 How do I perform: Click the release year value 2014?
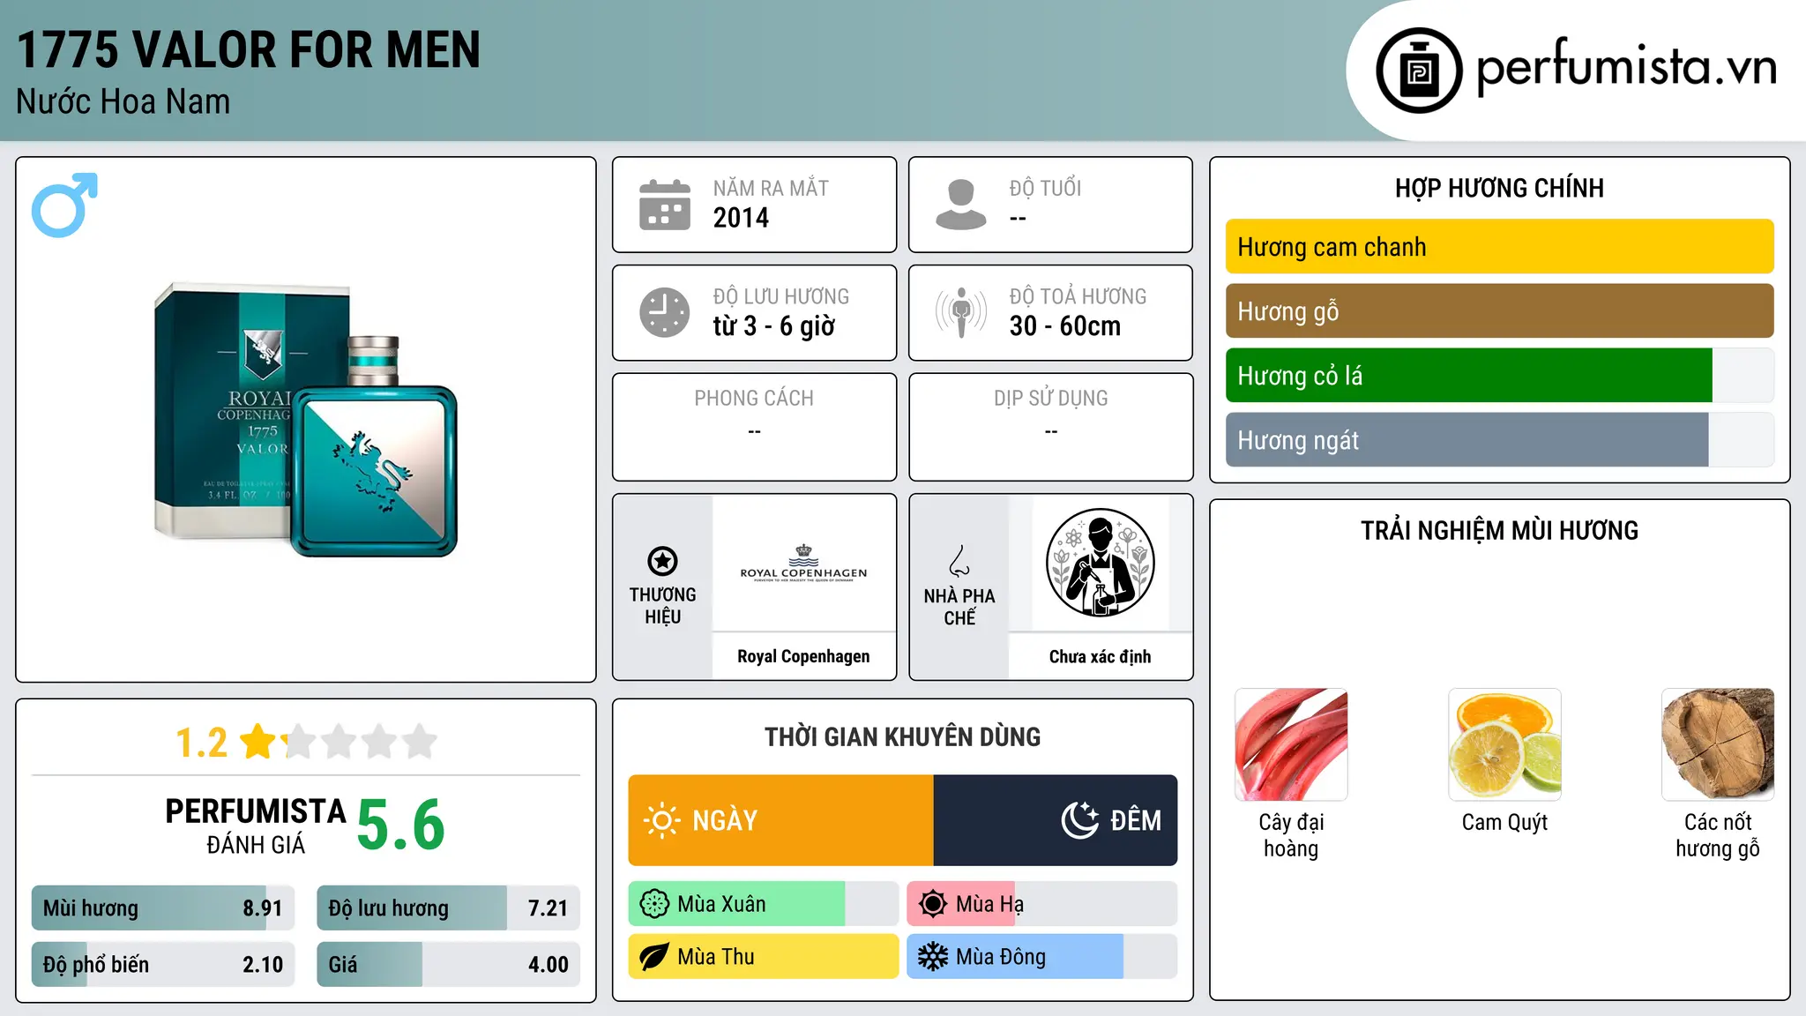pos(741,218)
